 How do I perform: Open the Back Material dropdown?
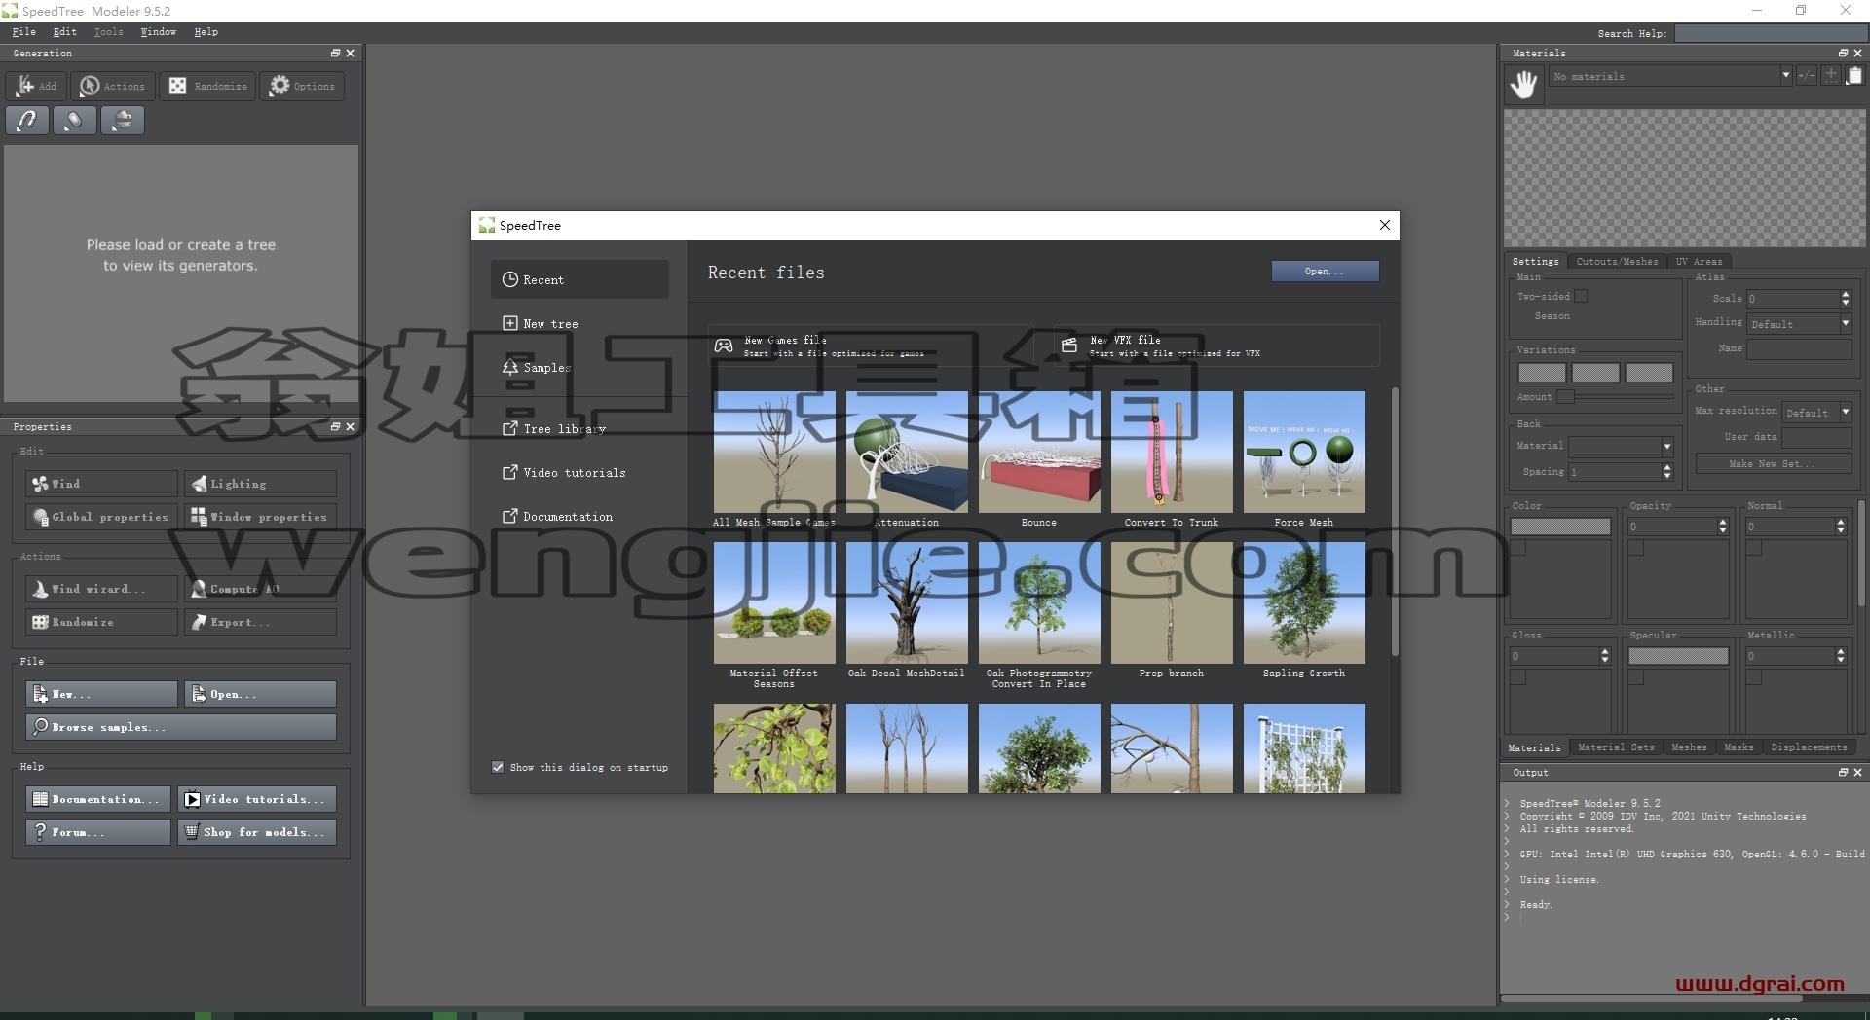point(1621,447)
